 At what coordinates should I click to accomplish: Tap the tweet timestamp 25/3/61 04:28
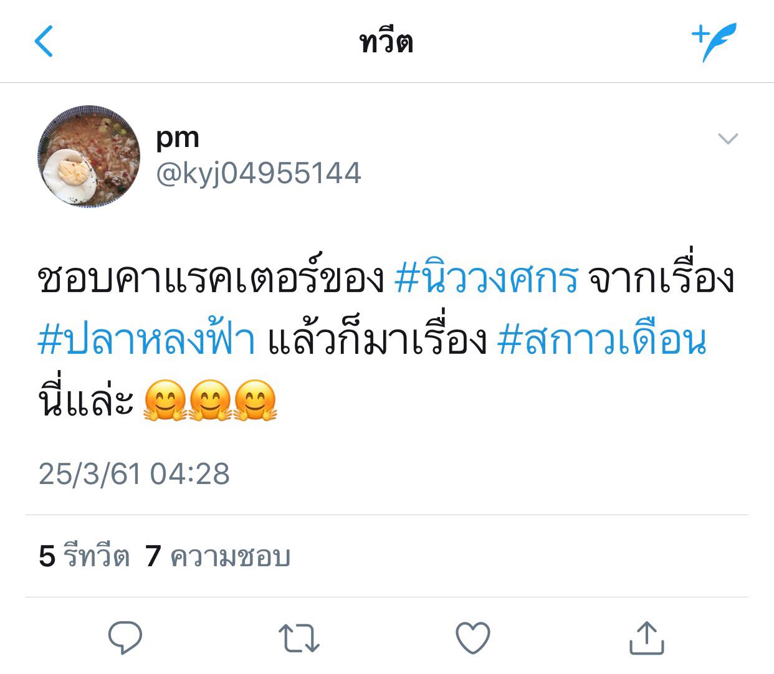click(134, 473)
